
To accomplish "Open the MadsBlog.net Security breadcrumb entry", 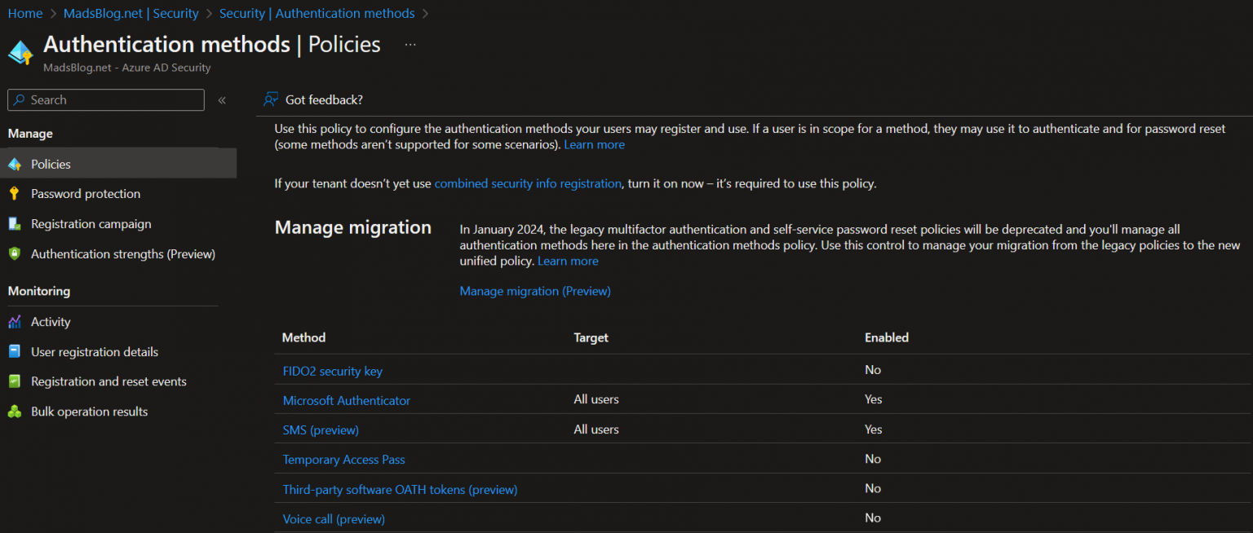I will click(x=131, y=13).
